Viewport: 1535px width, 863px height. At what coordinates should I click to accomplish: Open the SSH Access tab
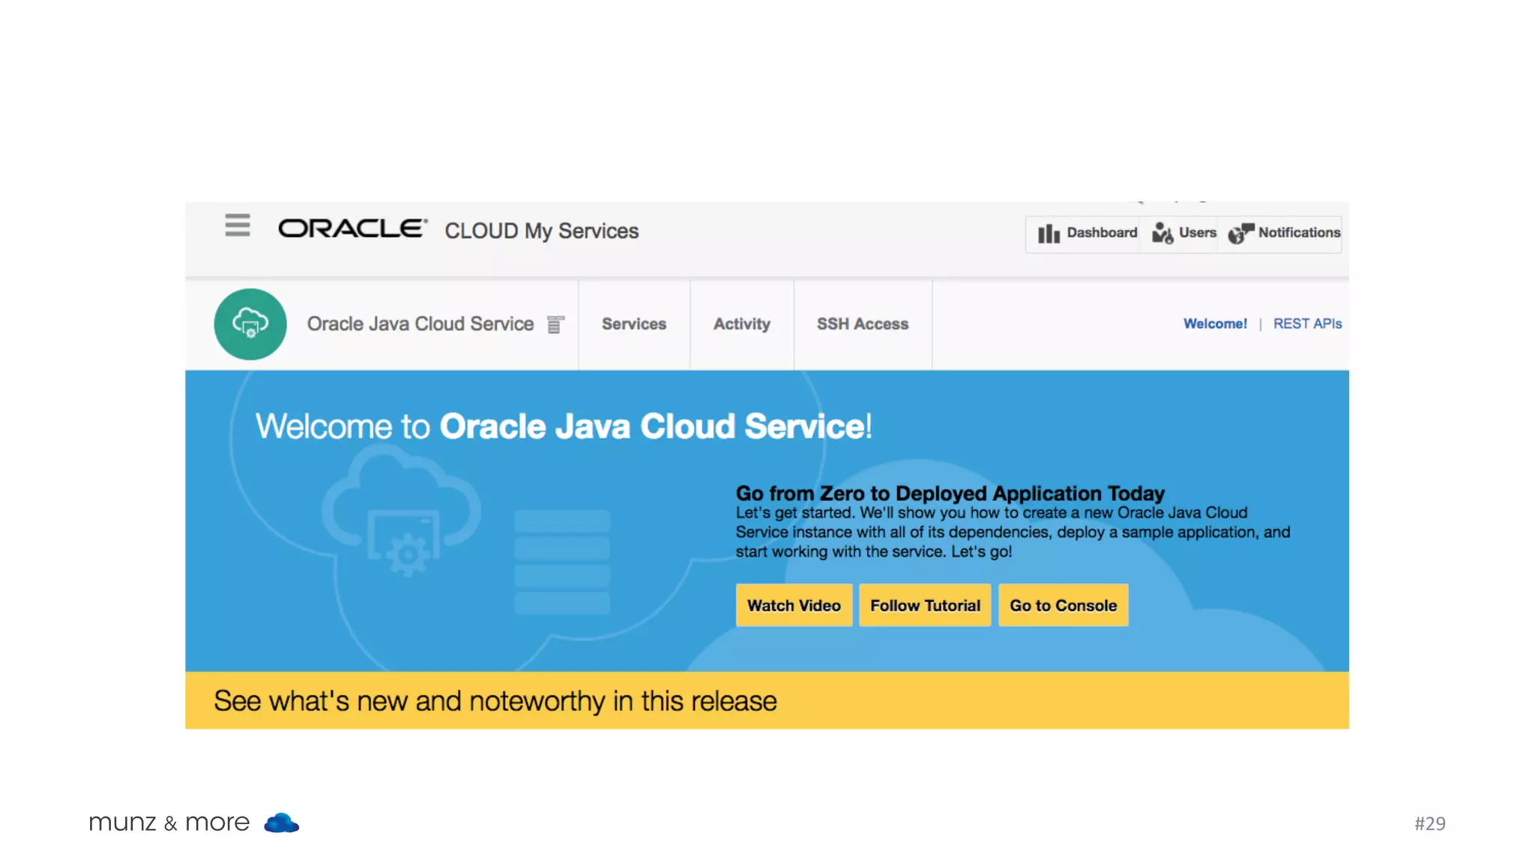[x=862, y=324]
